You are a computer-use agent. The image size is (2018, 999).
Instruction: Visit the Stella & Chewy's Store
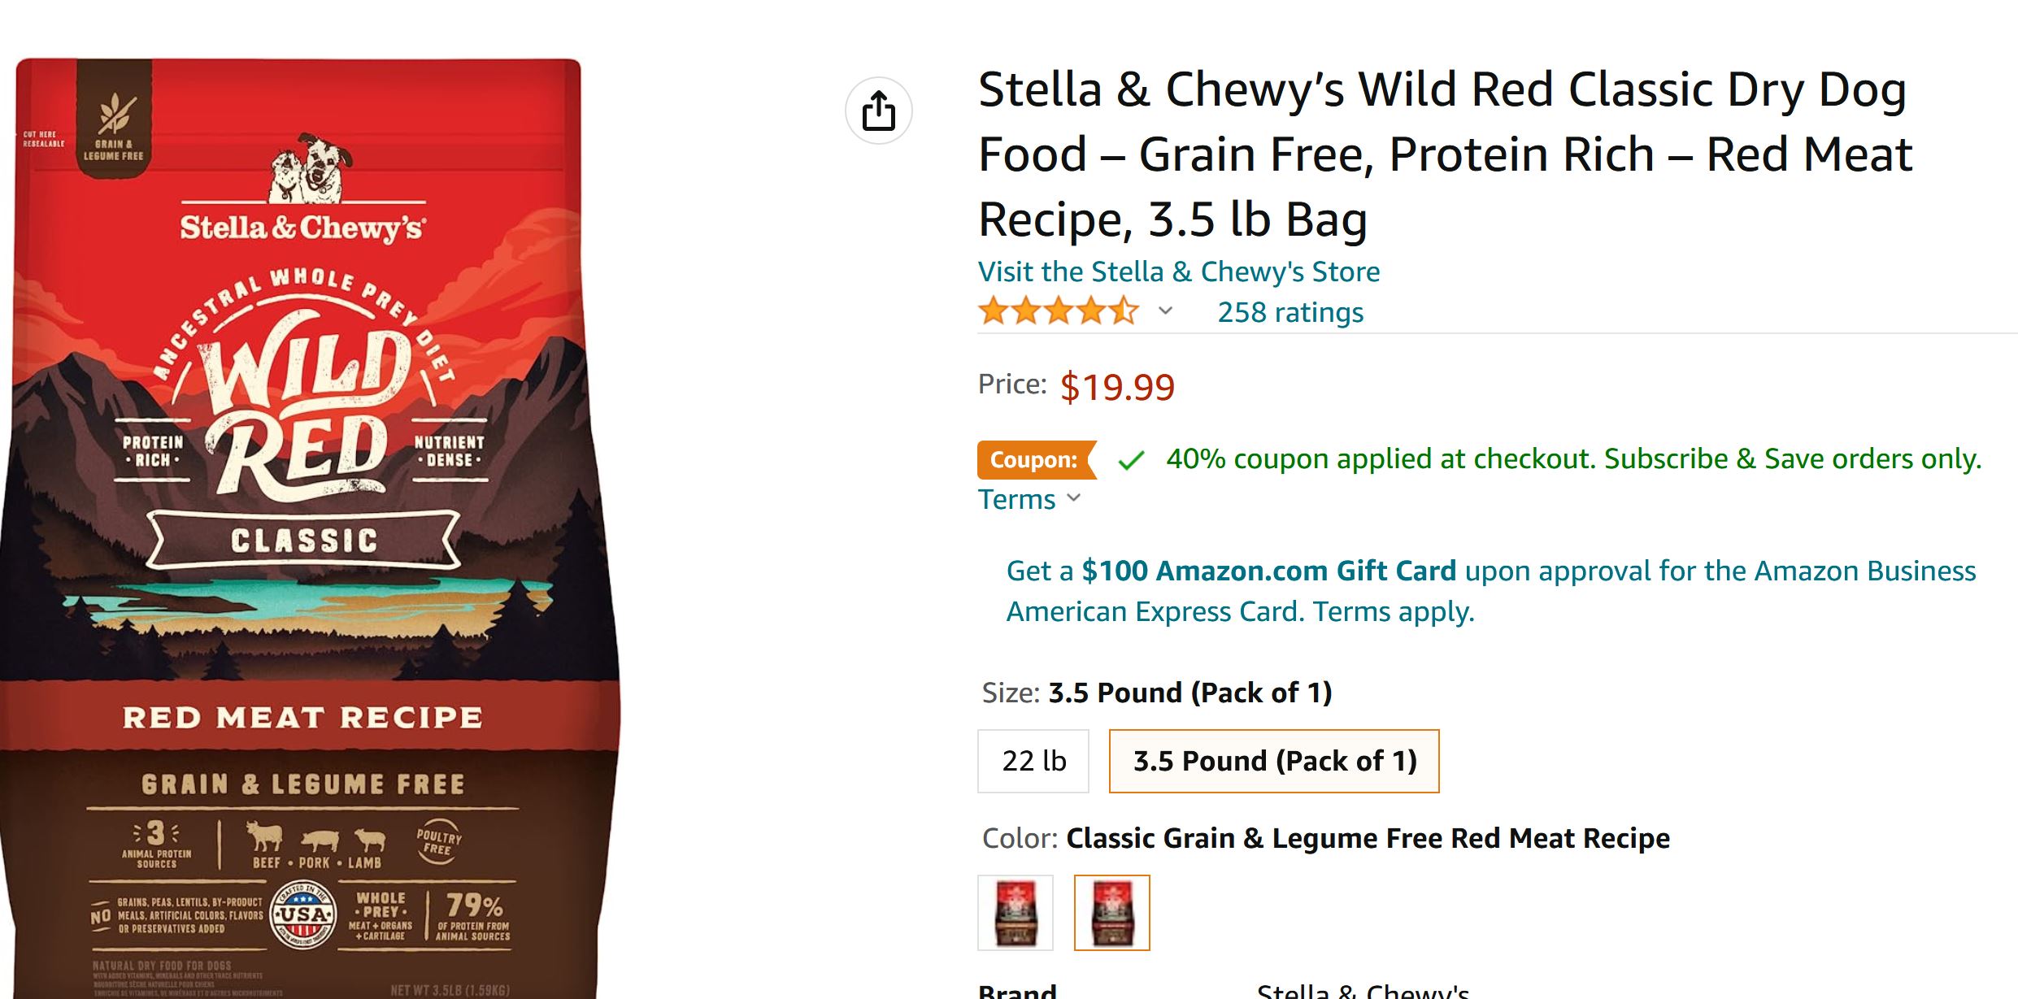click(1178, 271)
